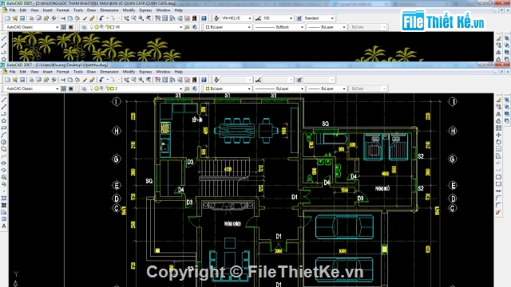
Task: Click Save icon in bietthu.dwg window
Action: tap(22, 80)
